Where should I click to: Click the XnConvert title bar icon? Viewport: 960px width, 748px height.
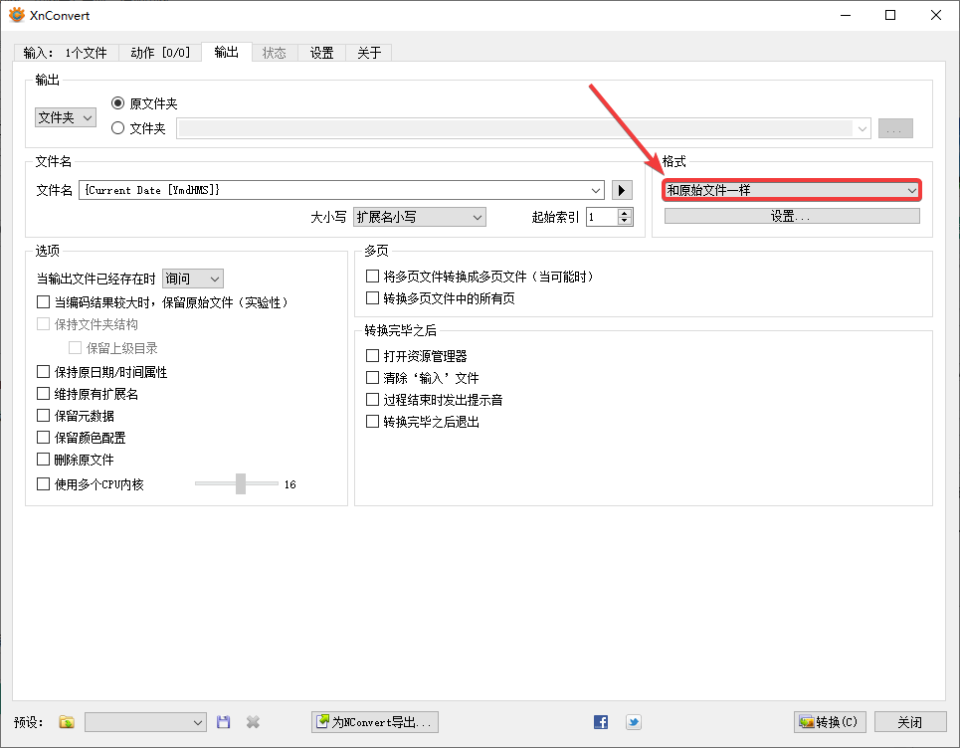click(x=15, y=15)
